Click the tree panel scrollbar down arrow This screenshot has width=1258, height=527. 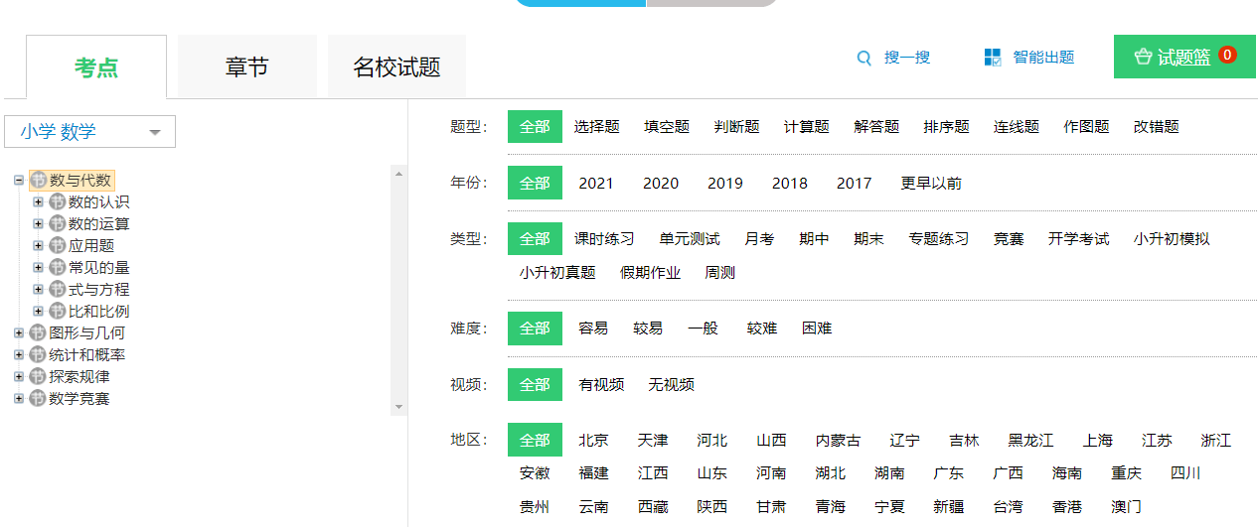point(399,407)
